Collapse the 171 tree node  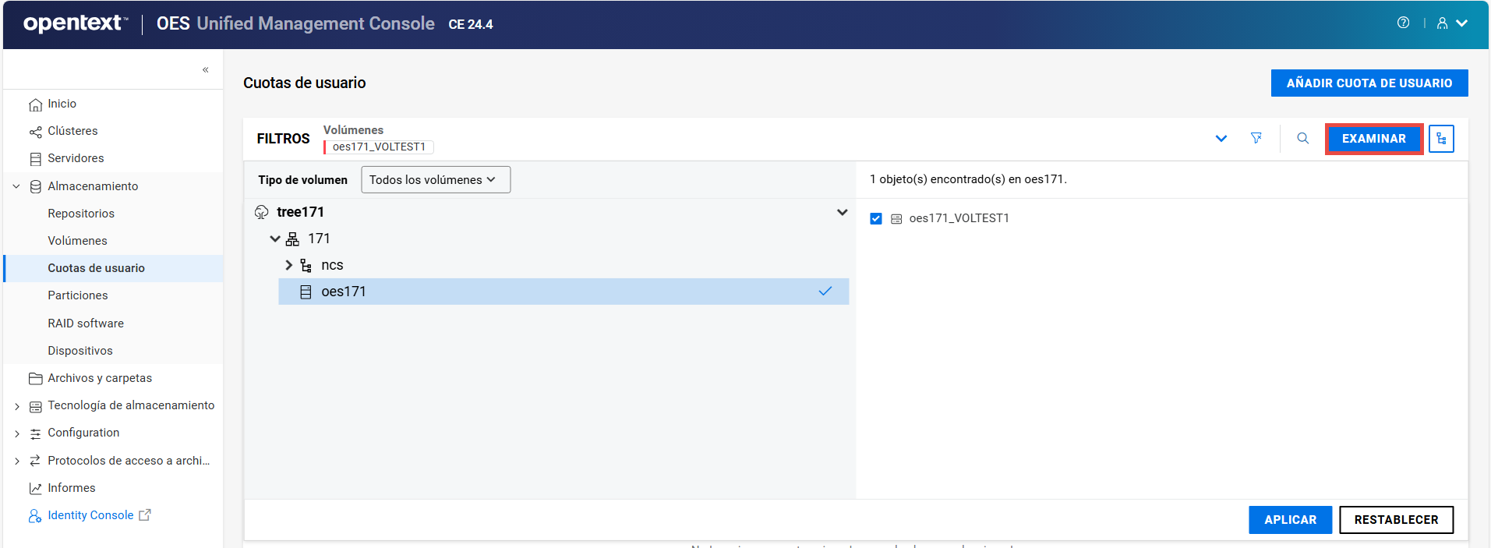274,239
